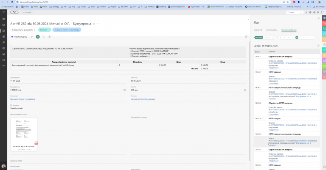Viewport: 326px width, 170px height.
Task: Switch to the Активность log tab
Action: tap(272, 30)
